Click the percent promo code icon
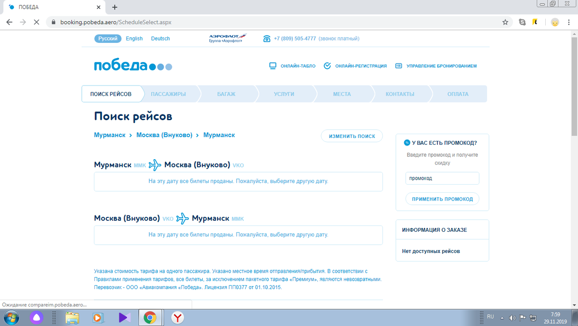Image resolution: width=578 pixels, height=326 pixels. coord(407,143)
